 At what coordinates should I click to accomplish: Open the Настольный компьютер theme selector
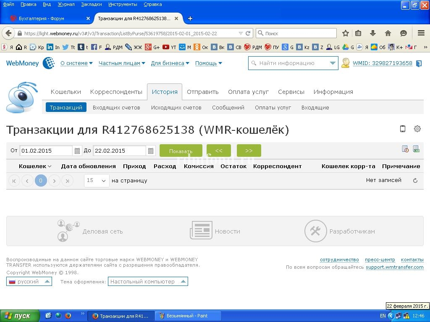pyautogui.click(x=148, y=281)
